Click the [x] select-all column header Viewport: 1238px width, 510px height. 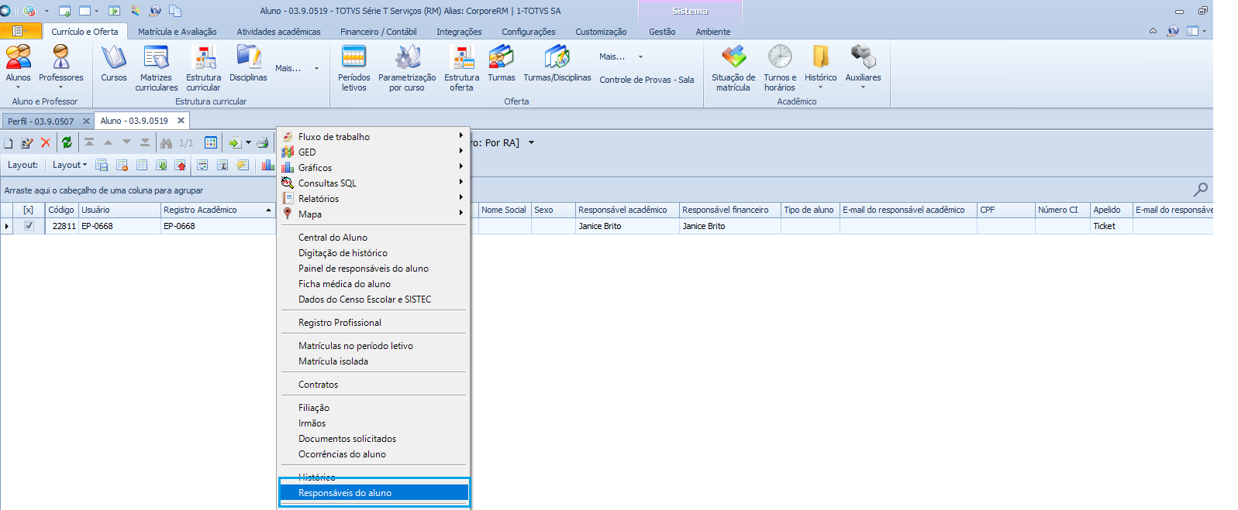(x=29, y=210)
